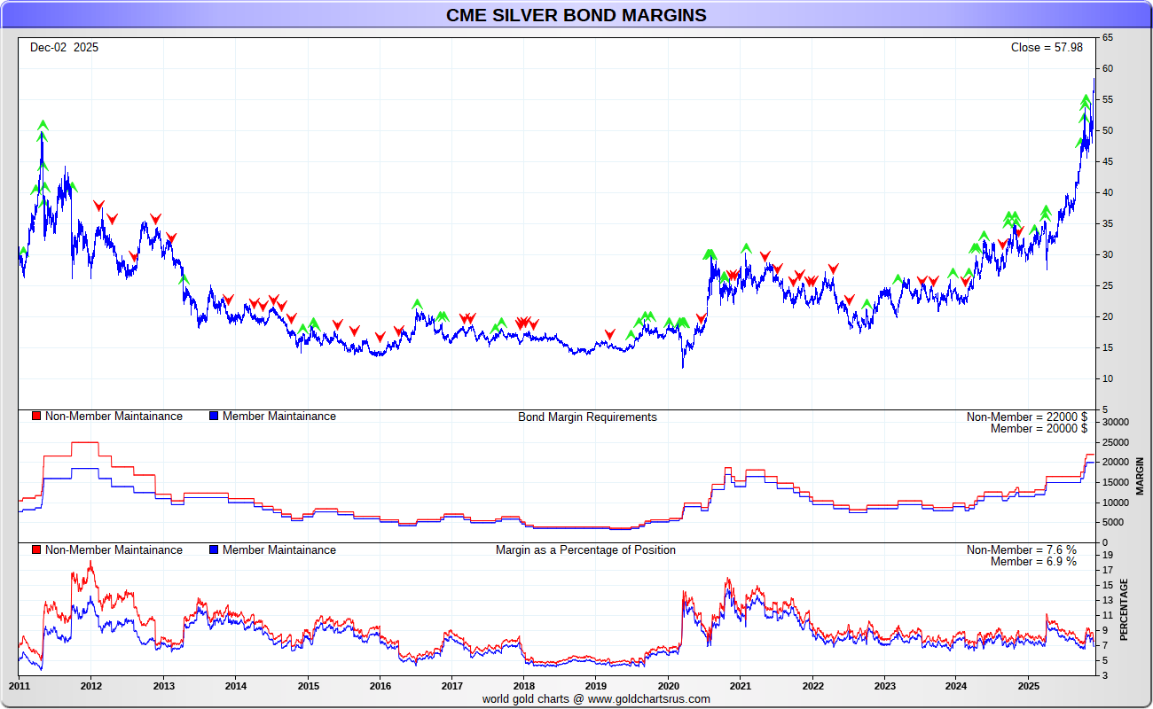Click the green margin-hike arrow in late 2022
This screenshot has height=709, width=1153.
[867, 304]
